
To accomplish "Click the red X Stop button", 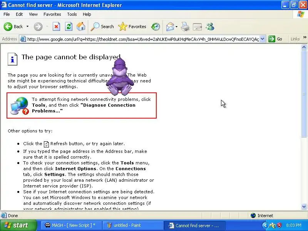I will click(x=56, y=27).
